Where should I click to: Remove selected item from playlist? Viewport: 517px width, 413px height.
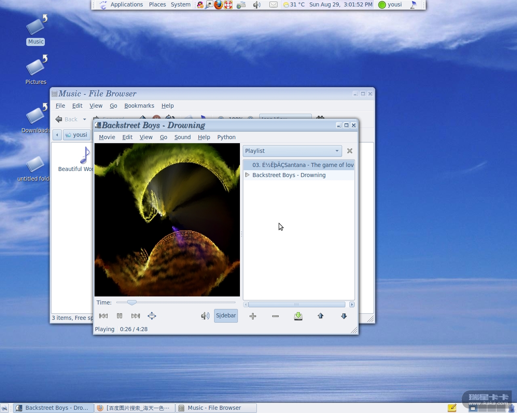coord(275,316)
